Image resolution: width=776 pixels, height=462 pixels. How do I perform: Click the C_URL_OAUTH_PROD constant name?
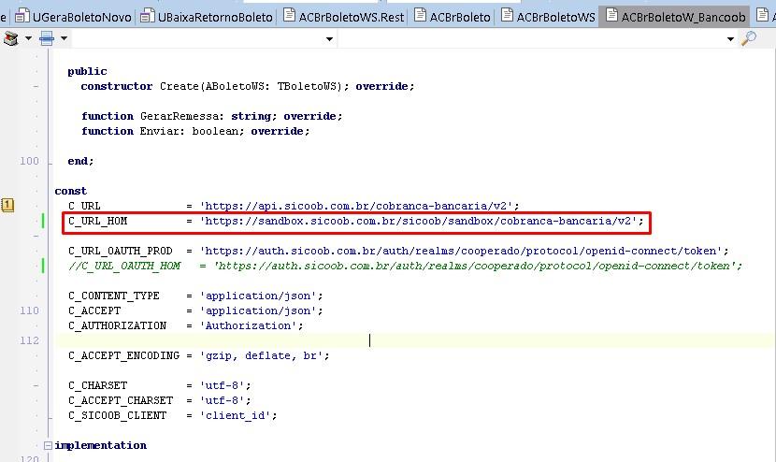tap(121, 251)
